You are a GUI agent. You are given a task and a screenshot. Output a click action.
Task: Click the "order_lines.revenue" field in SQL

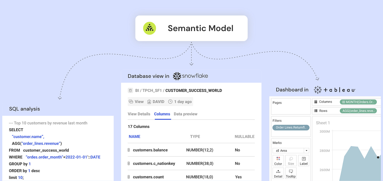coord(42,143)
